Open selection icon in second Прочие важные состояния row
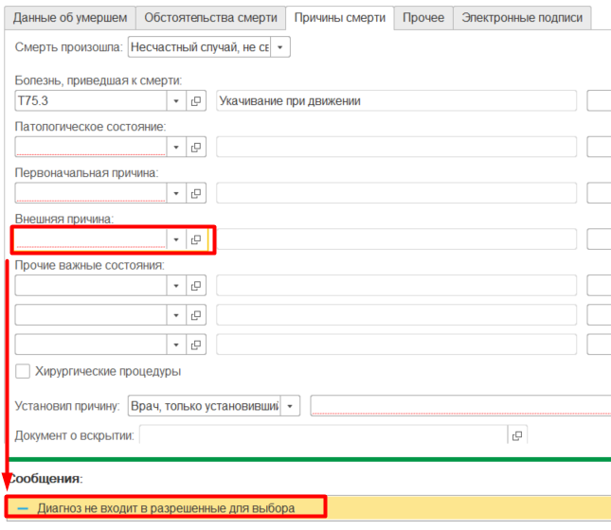 coord(196,314)
